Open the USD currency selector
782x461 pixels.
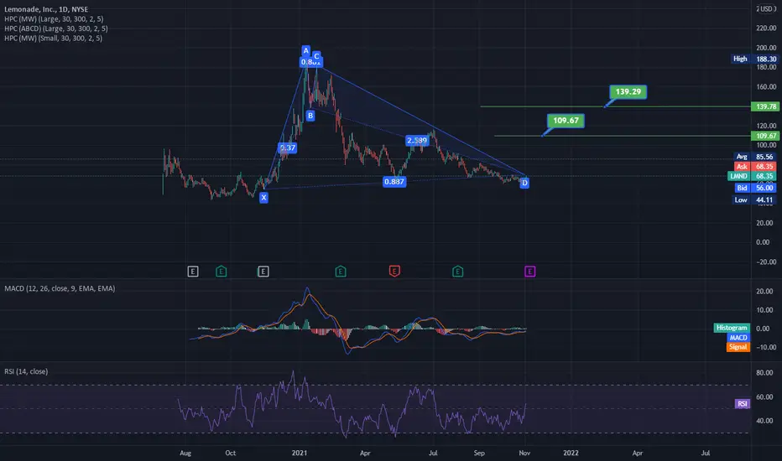tap(766, 9)
